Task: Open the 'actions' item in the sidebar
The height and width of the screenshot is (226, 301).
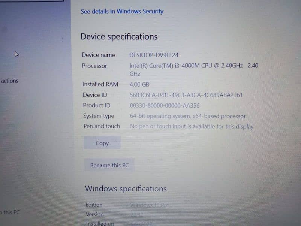Action: [9, 81]
